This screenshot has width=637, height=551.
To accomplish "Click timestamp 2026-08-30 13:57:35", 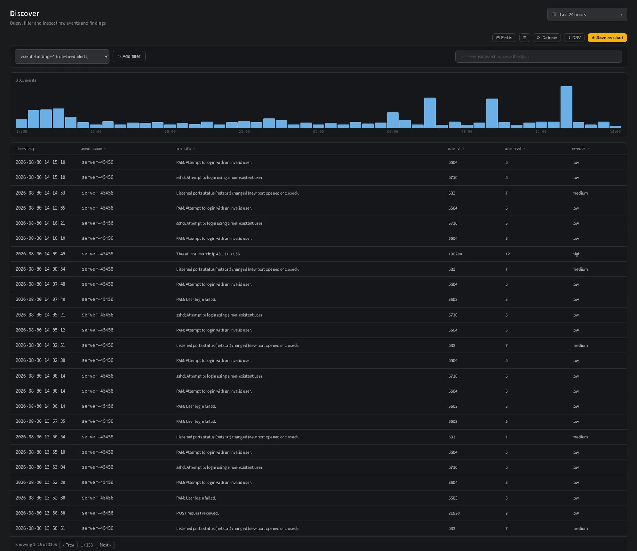I will (x=40, y=421).
